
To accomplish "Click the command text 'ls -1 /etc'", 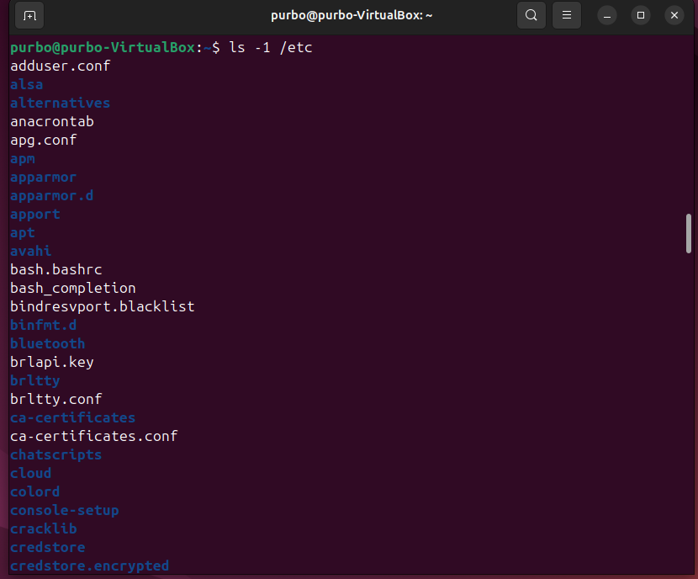I will (271, 47).
